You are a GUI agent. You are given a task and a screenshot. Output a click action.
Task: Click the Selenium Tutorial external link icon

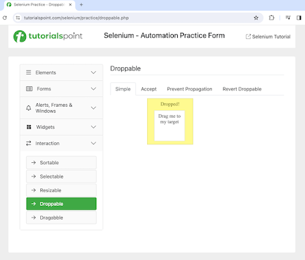(248, 36)
